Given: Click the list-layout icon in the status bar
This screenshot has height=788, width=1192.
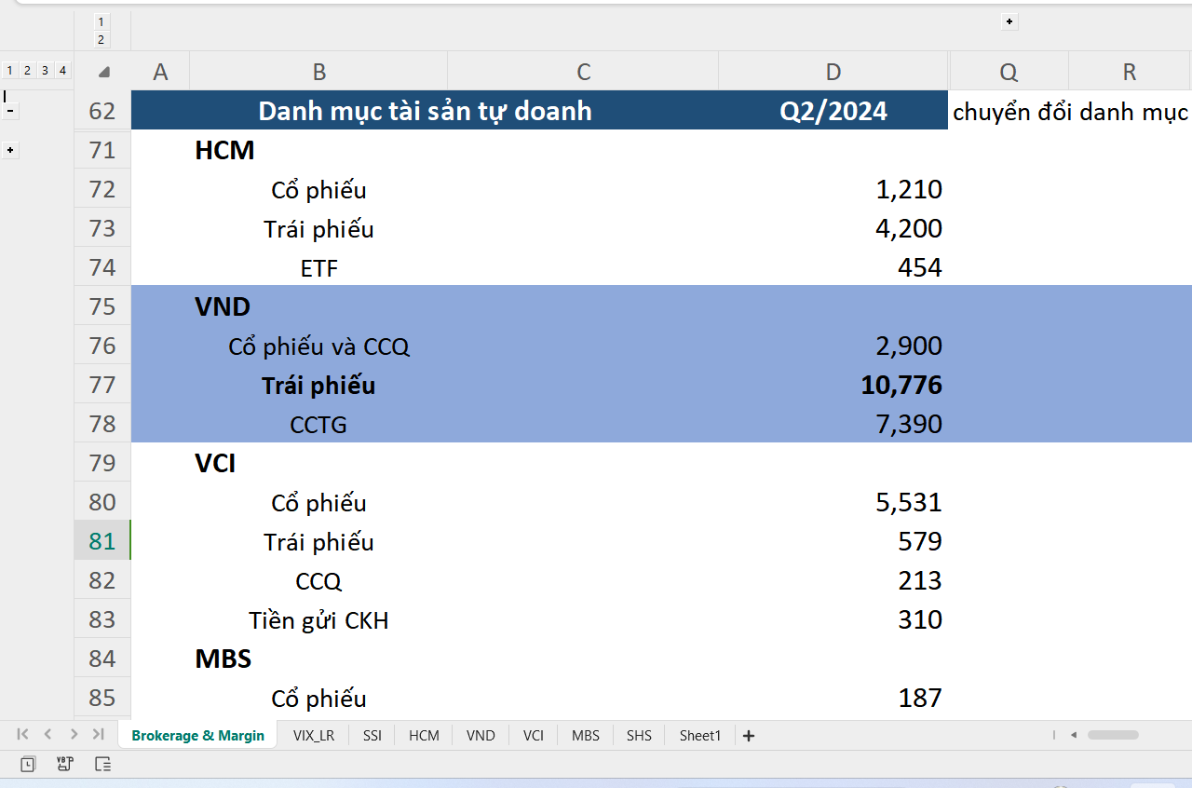Looking at the screenshot, I should coord(103,764).
